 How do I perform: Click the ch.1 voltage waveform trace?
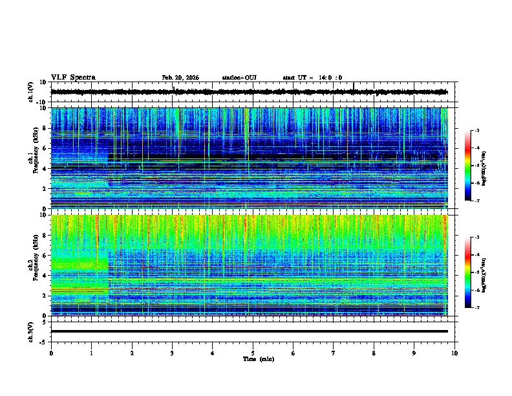[249, 92]
